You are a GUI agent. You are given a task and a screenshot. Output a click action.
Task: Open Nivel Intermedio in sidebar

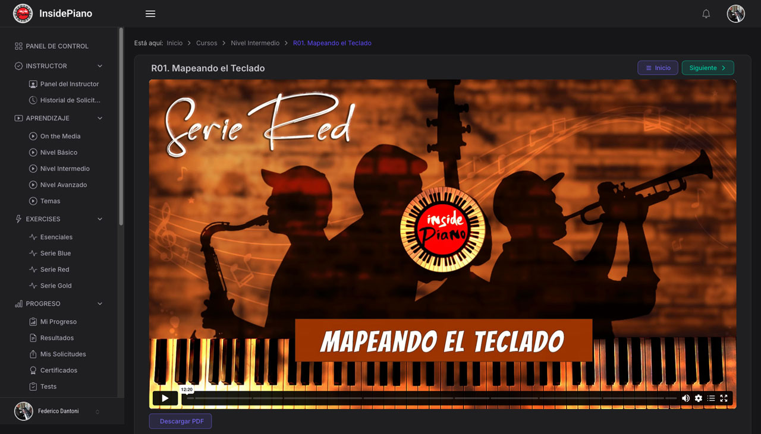tap(65, 169)
